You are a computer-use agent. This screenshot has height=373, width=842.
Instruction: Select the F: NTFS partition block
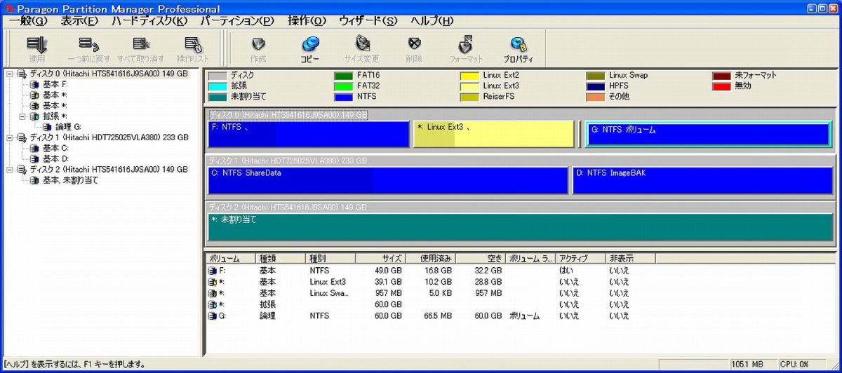pyautogui.click(x=309, y=135)
